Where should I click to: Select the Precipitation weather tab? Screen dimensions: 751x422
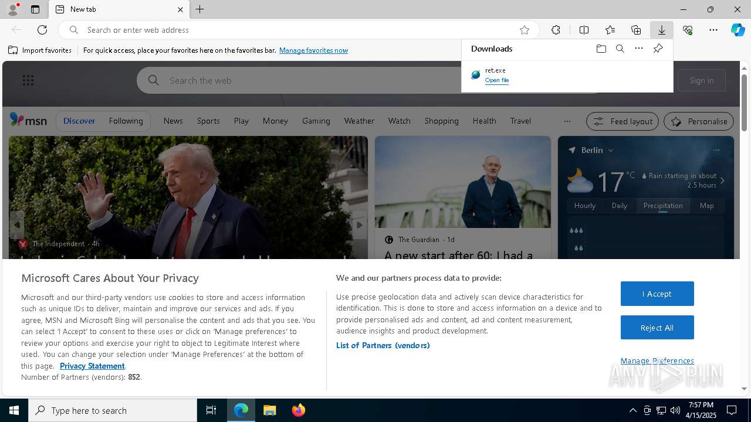(x=663, y=206)
